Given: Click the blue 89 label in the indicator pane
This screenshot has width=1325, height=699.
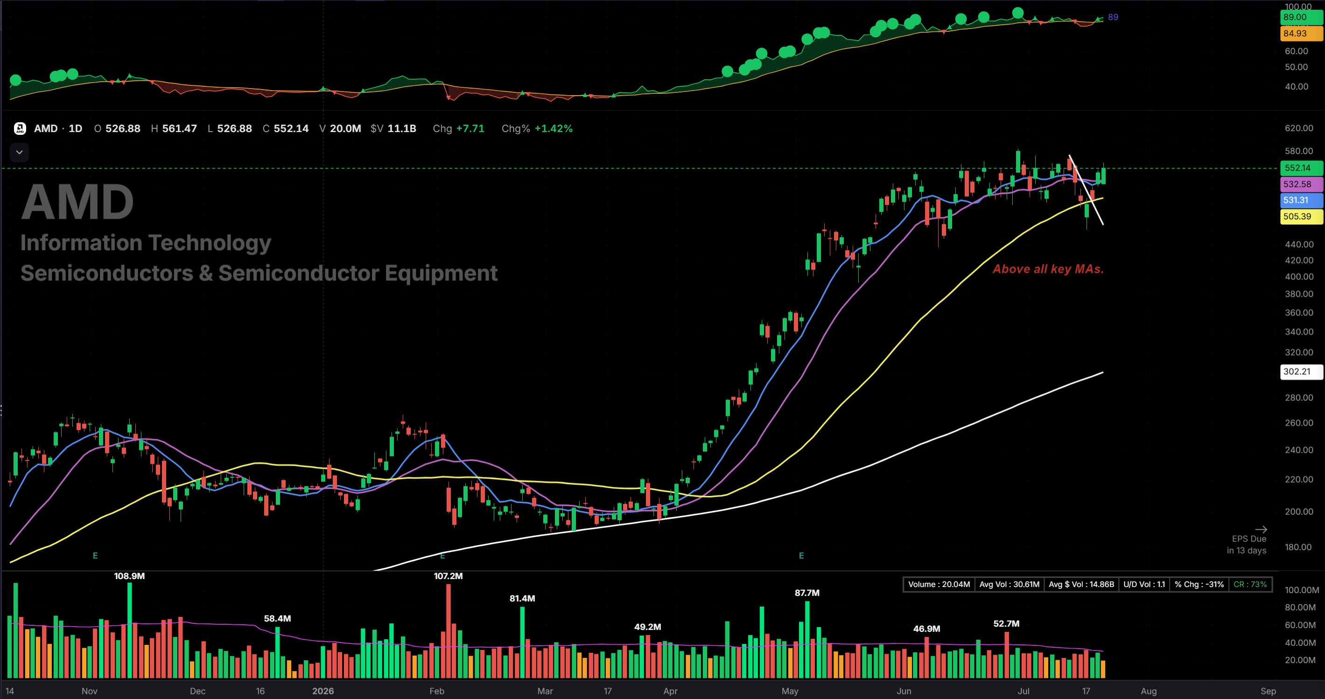Looking at the screenshot, I should (x=1113, y=17).
